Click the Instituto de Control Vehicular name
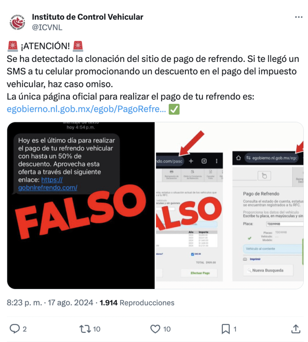This screenshot has height=342, width=308. [87, 17]
